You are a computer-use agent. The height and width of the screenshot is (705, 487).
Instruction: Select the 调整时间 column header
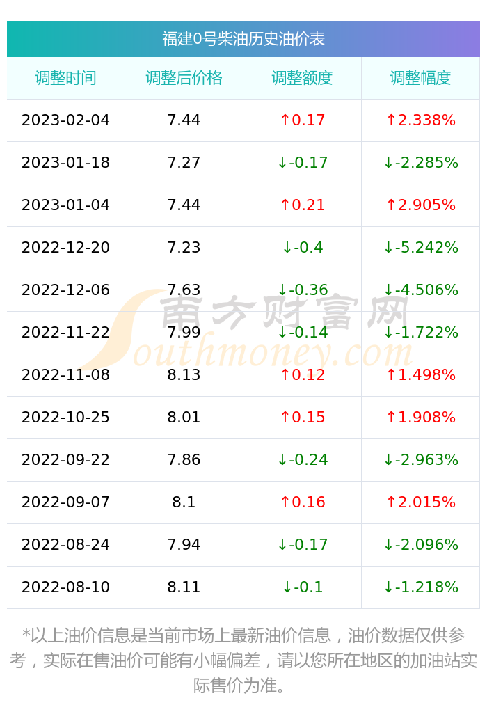[65, 78]
